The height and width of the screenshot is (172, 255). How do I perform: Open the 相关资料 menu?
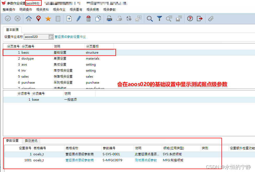pos(42,10)
